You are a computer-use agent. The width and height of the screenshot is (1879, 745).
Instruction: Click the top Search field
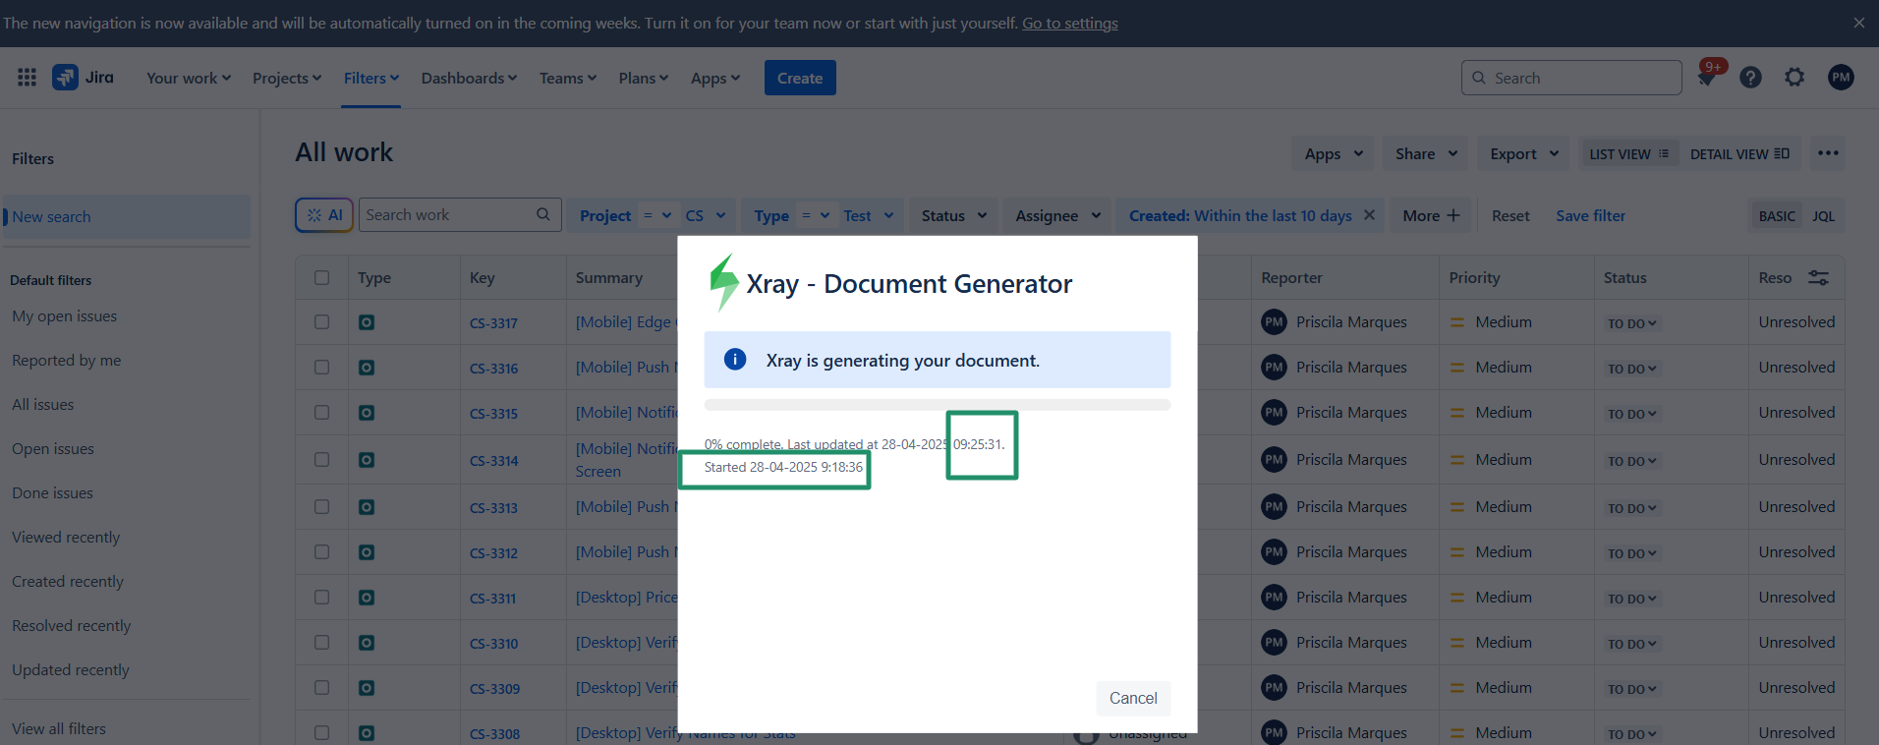(1571, 78)
